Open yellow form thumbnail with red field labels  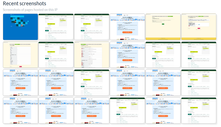[x=92, y=55]
